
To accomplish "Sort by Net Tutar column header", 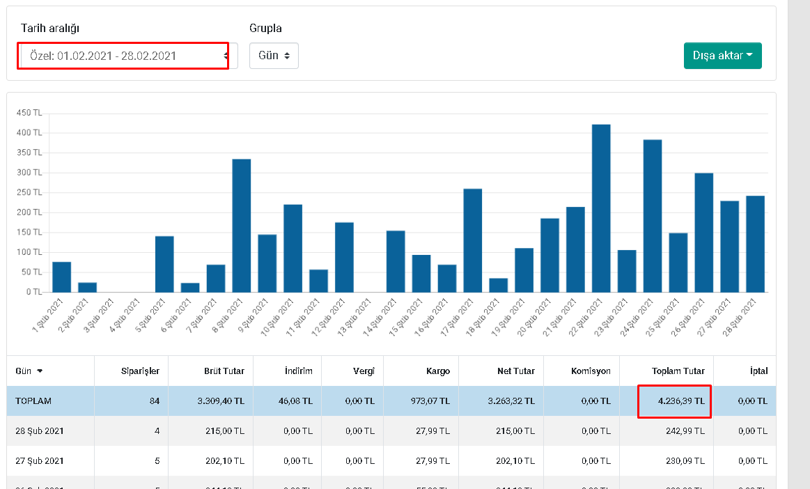I will click(516, 371).
